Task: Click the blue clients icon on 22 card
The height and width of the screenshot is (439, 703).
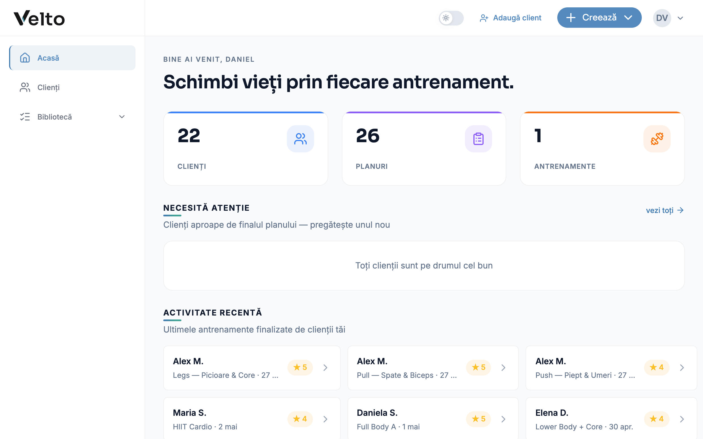Action: tap(300, 139)
